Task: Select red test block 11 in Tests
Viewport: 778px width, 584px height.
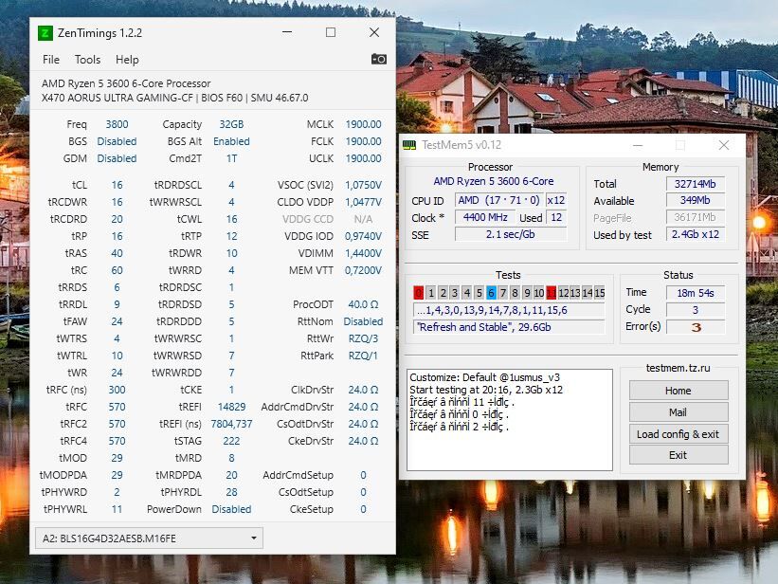Action: coord(552,293)
